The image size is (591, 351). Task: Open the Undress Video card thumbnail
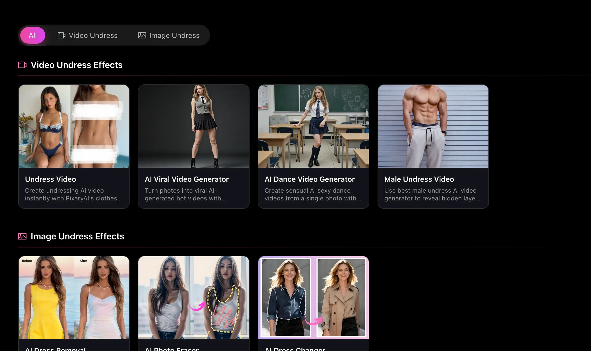[x=74, y=126]
